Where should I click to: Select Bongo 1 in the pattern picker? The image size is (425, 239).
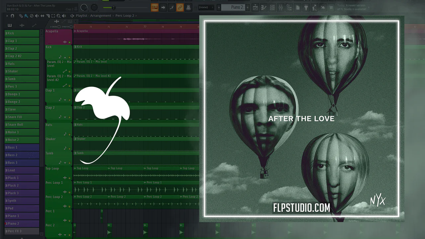22,94
